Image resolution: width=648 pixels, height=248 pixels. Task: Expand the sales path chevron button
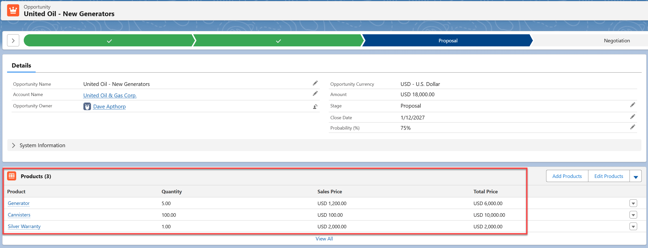(x=13, y=41)
